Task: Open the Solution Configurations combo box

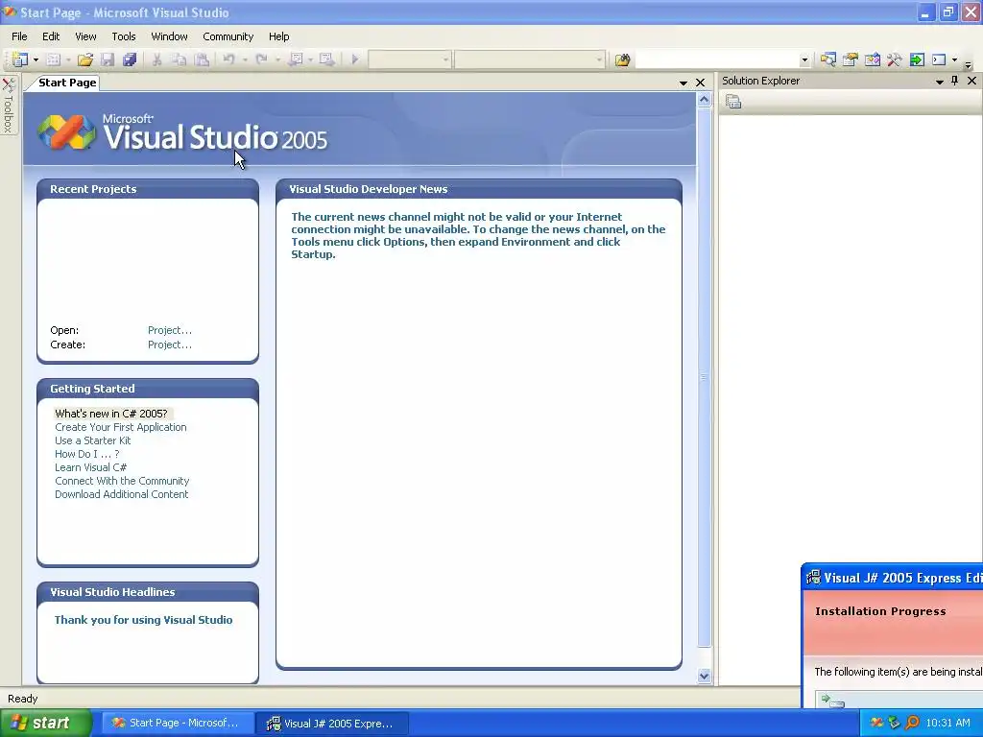Action: (409, 60)
